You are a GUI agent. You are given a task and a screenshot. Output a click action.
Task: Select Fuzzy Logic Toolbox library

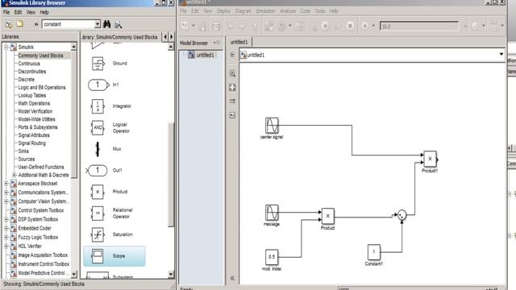pyautogui.click(x=38, y=237)
